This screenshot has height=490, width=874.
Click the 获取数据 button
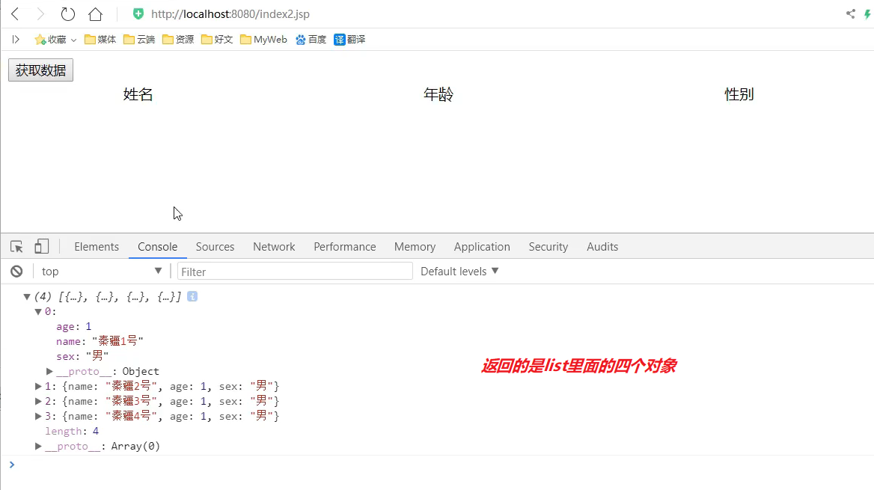(40, 70)
